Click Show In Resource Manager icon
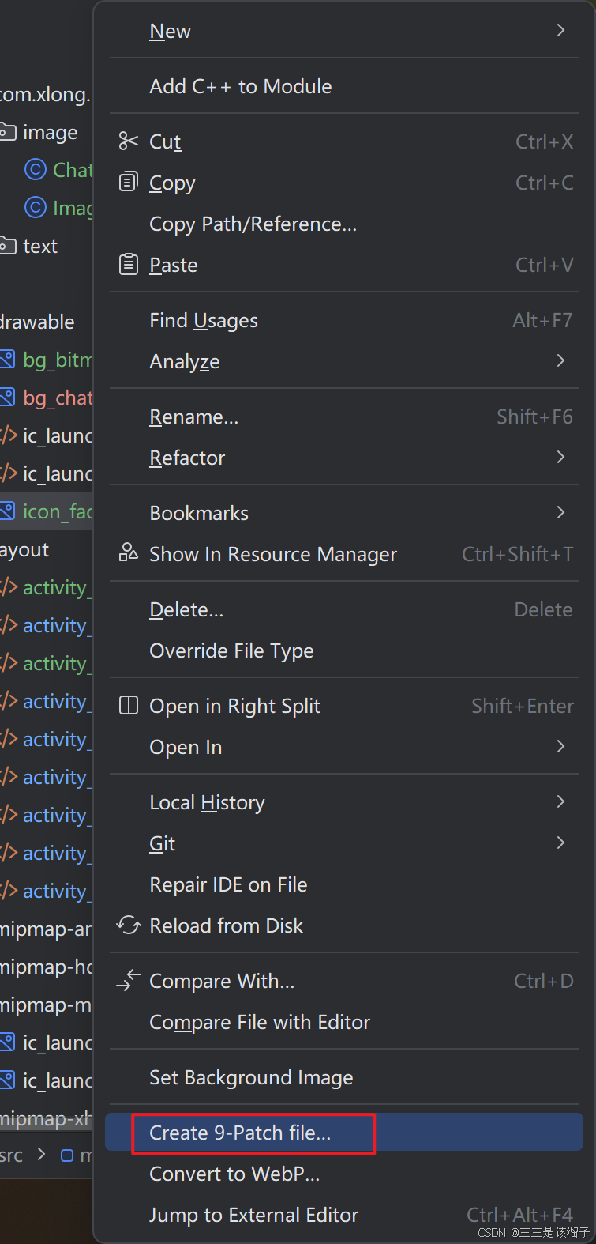 tap(128, 552)
